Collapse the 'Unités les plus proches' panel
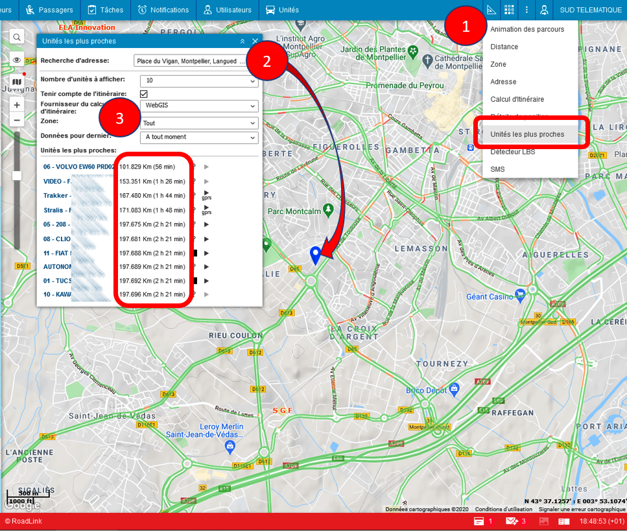 tap(243, 41)
